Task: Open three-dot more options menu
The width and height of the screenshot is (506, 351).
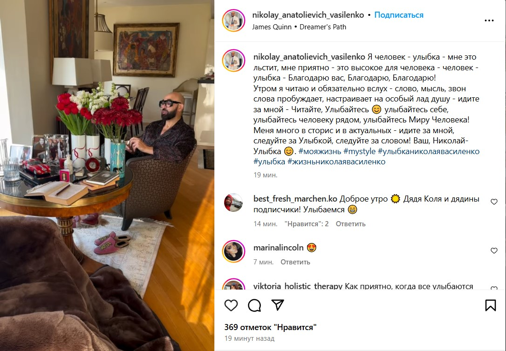Action: pos(489,20)
